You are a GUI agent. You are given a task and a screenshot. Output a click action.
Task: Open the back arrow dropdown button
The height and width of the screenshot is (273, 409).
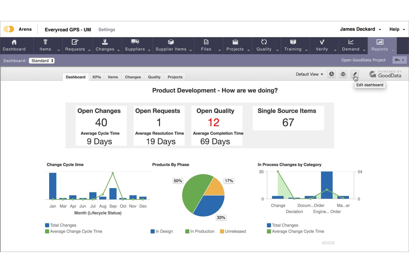pyautogui.click(x=399, y=60)
